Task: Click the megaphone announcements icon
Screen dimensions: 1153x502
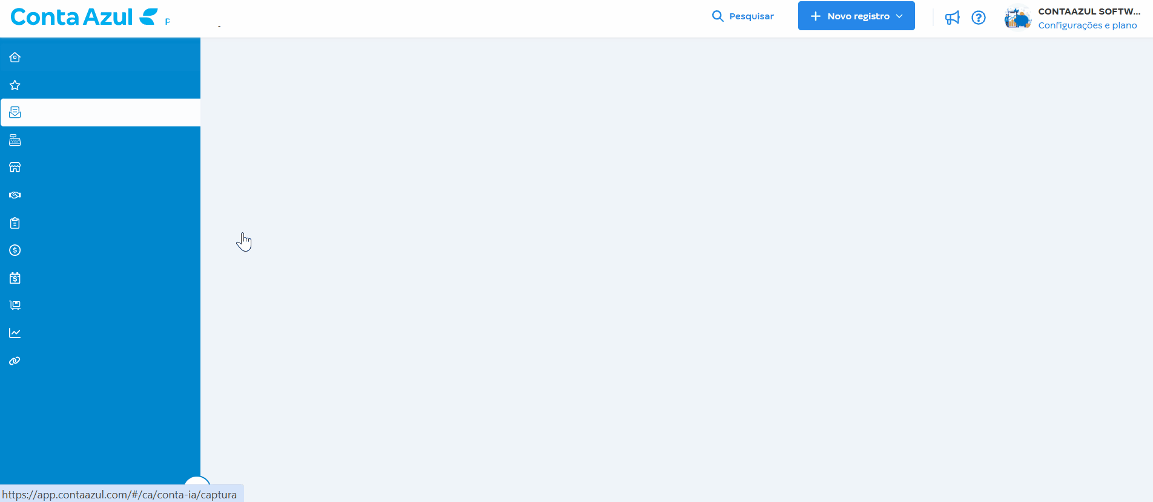Action: pos(953,18)
